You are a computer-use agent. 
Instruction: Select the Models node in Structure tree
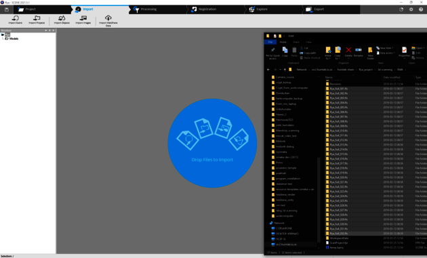pyautogui.click(x=14, y=39)
